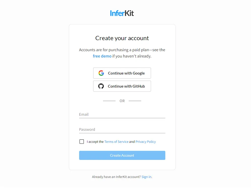Click the Google "G" icon
Screen dimensions: 251x190
pyautogui.click(x=101, y=73)
